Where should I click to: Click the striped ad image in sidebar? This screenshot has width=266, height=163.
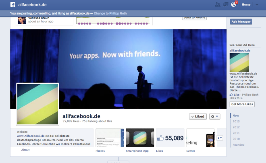coord(239,62)
